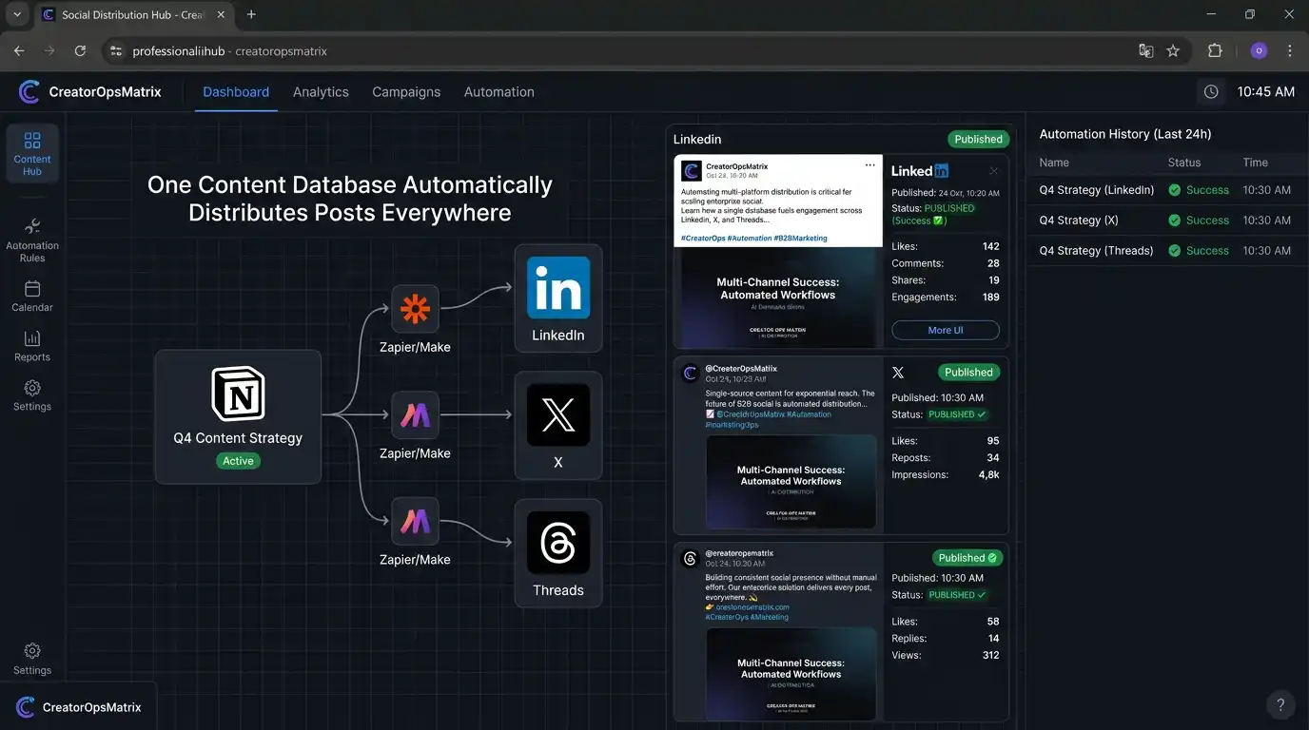This screenshot has width=1309, height=730.
Task: Click the X logo in stats panel
Action: (898, 373)
